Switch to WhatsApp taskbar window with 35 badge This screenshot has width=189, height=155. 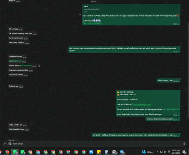[15, 152]
